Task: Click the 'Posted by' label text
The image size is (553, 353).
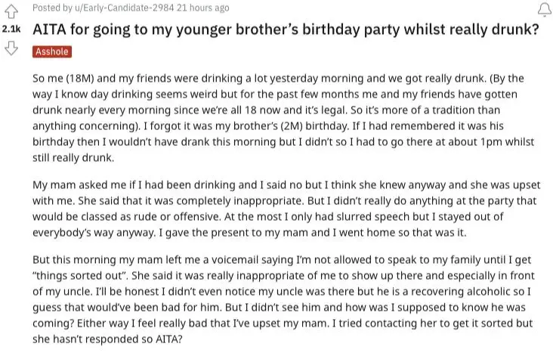Action: (x=52, y=8)
